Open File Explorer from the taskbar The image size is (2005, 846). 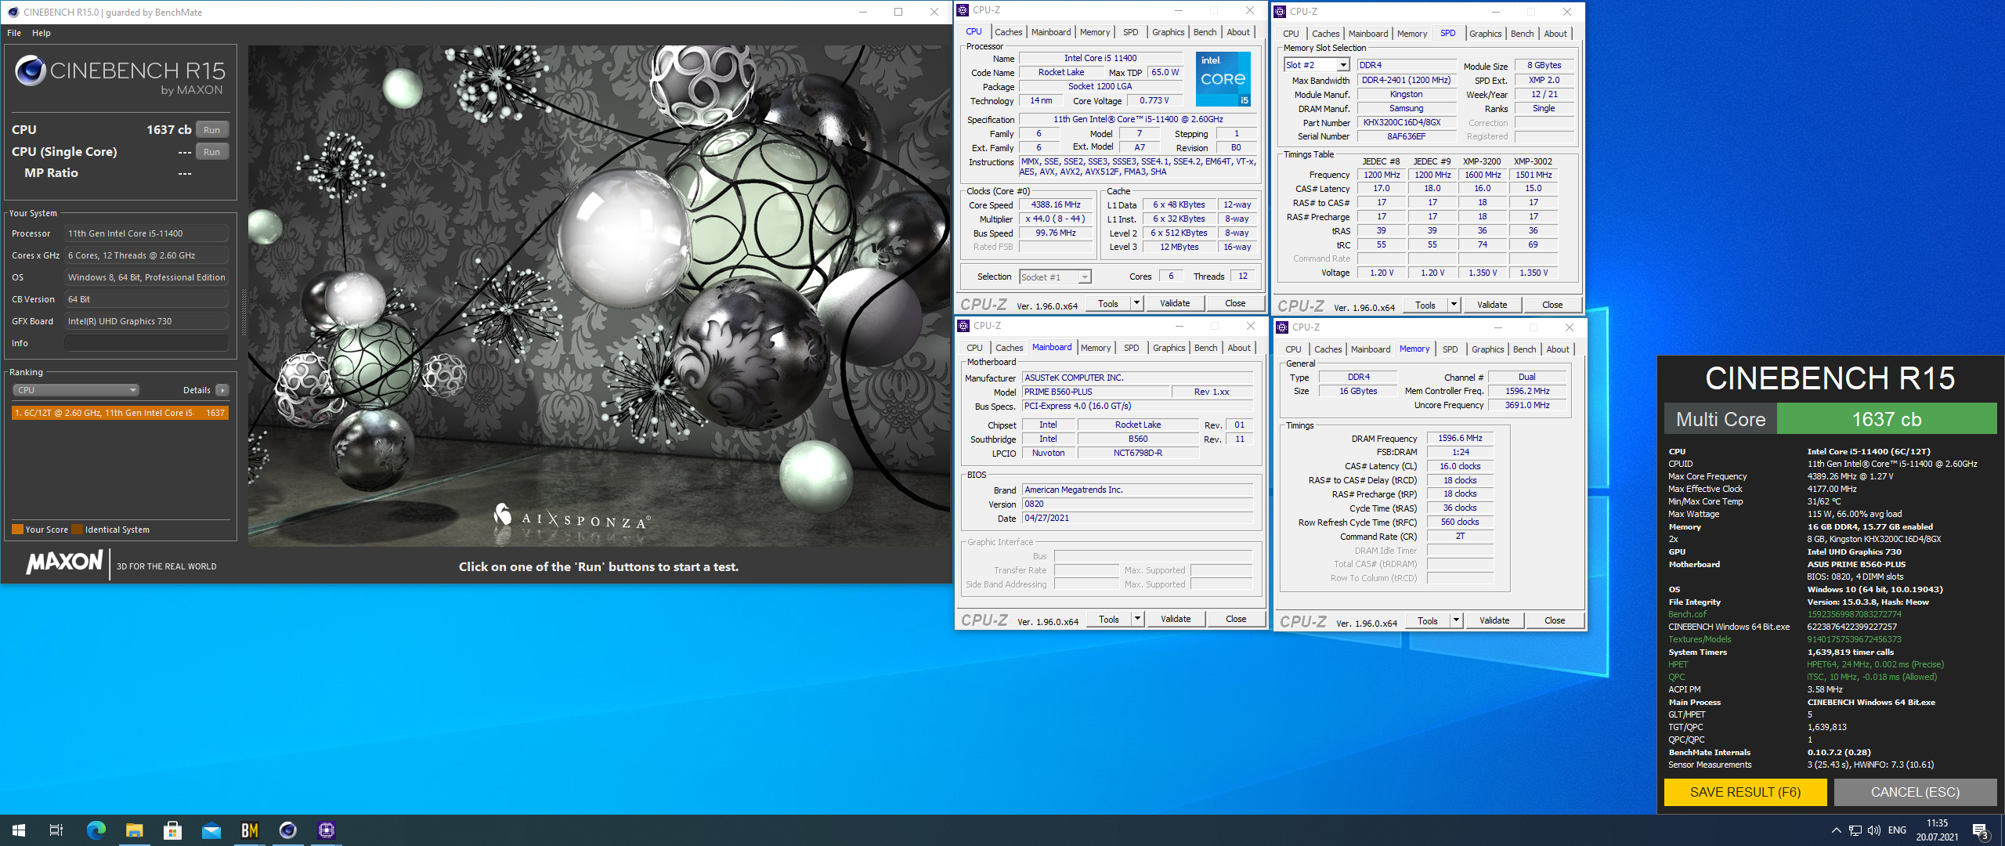pos(134,830)
